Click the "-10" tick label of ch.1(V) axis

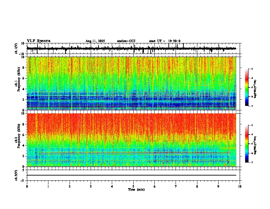22,54
